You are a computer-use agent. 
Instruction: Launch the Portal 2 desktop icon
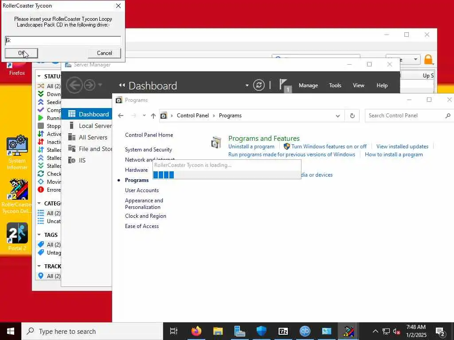[17, 237]
